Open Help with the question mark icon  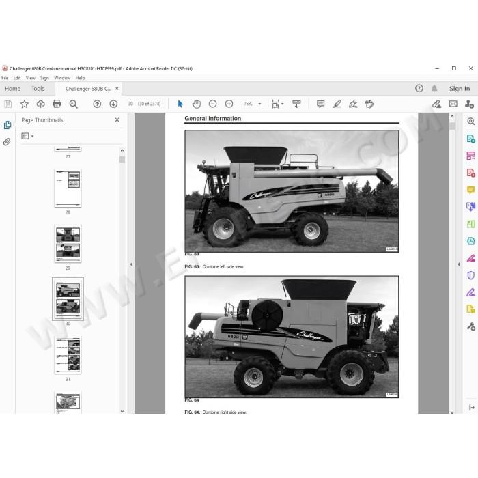point(419,88)
